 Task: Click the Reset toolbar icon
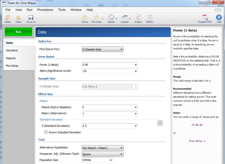coord(7,19)
